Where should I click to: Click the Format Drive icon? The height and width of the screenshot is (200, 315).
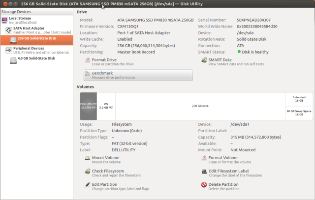click(x=88, y=60)
